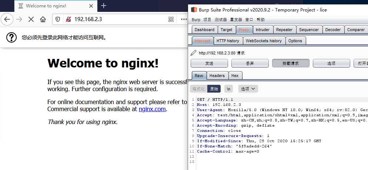Open the 窗口 menu in Burp
368x170 pixels.
pos(249,20)
